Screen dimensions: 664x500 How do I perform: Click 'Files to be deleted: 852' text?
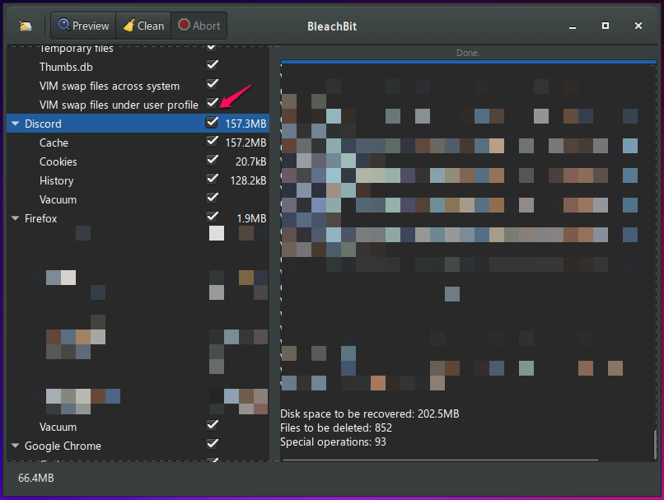click(336, 428)
